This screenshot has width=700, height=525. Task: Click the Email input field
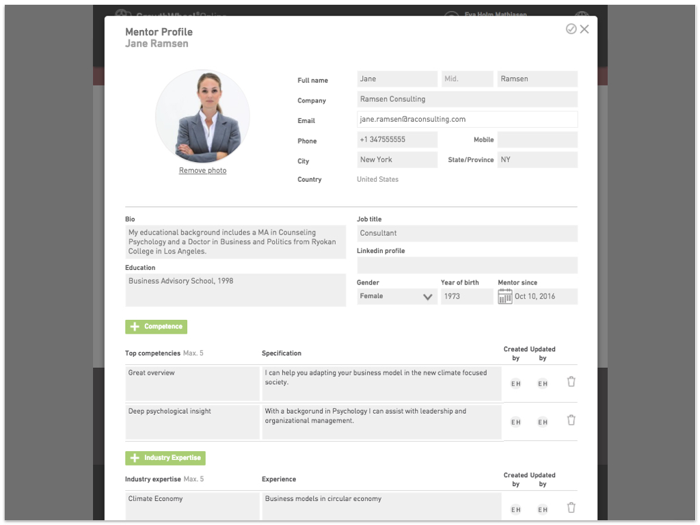tap(468, 119)
